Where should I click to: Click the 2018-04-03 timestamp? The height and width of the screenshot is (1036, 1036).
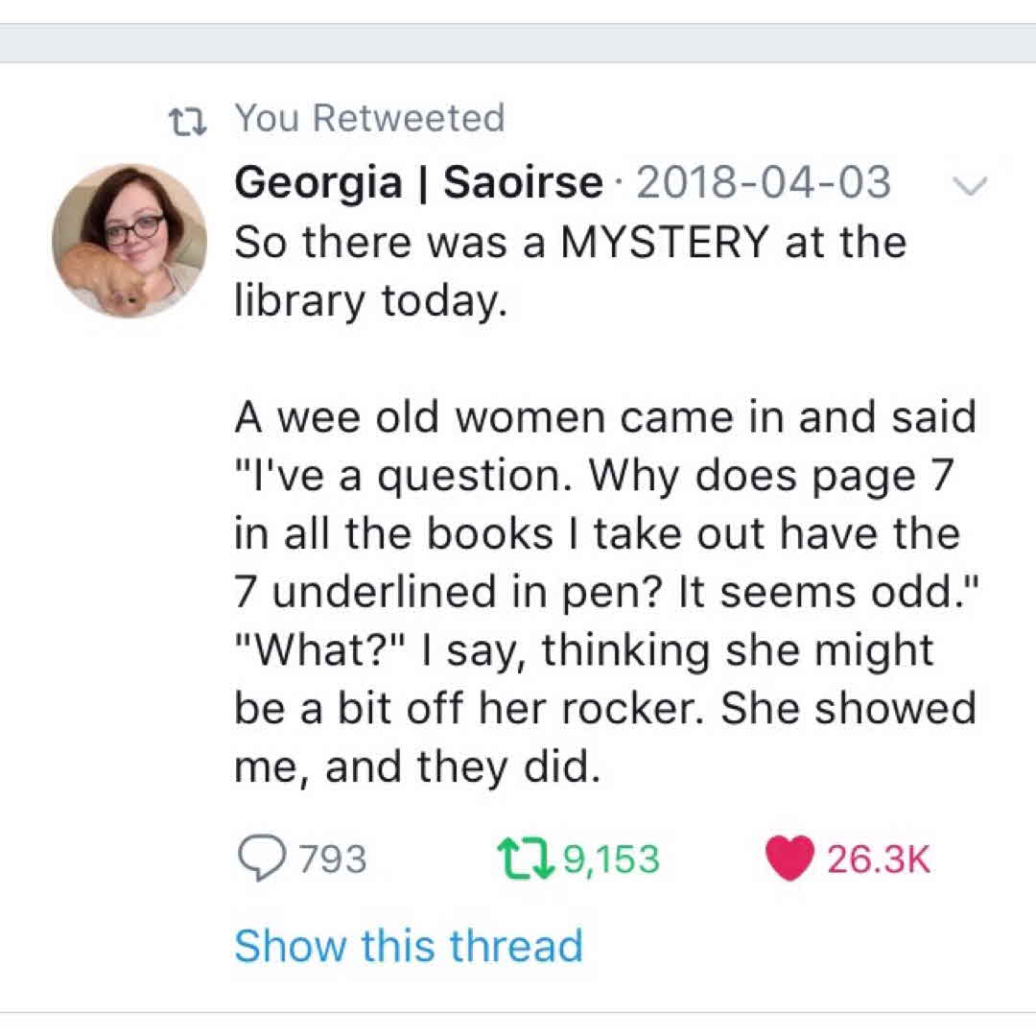coord(767,182)
